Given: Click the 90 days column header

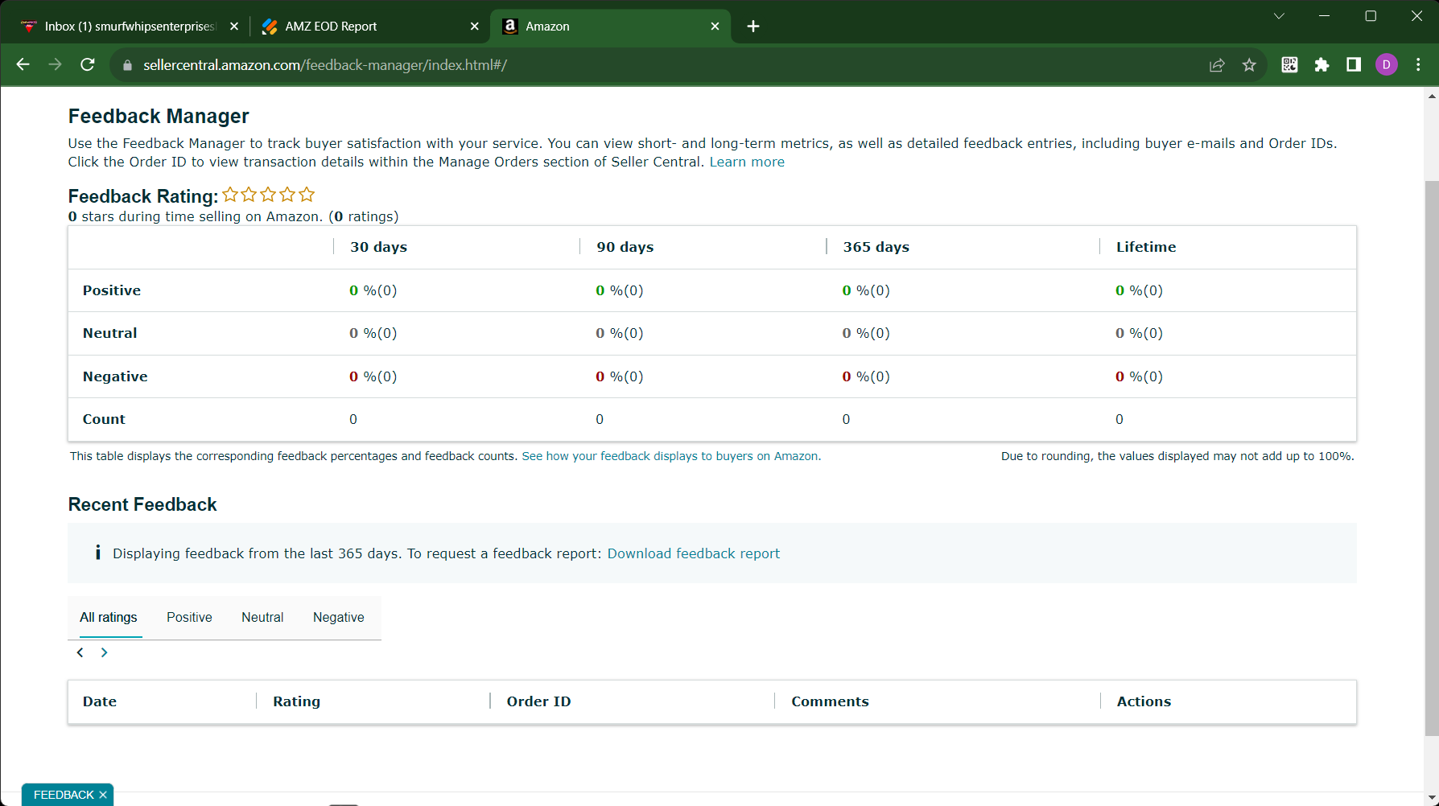Looking at the screenshot, I should pyautogui.click(x=625, y=247).
